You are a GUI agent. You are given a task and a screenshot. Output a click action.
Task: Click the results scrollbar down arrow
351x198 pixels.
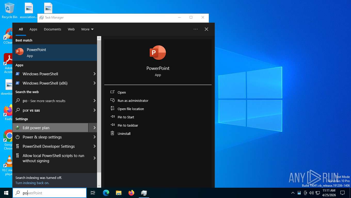point(99,185)
